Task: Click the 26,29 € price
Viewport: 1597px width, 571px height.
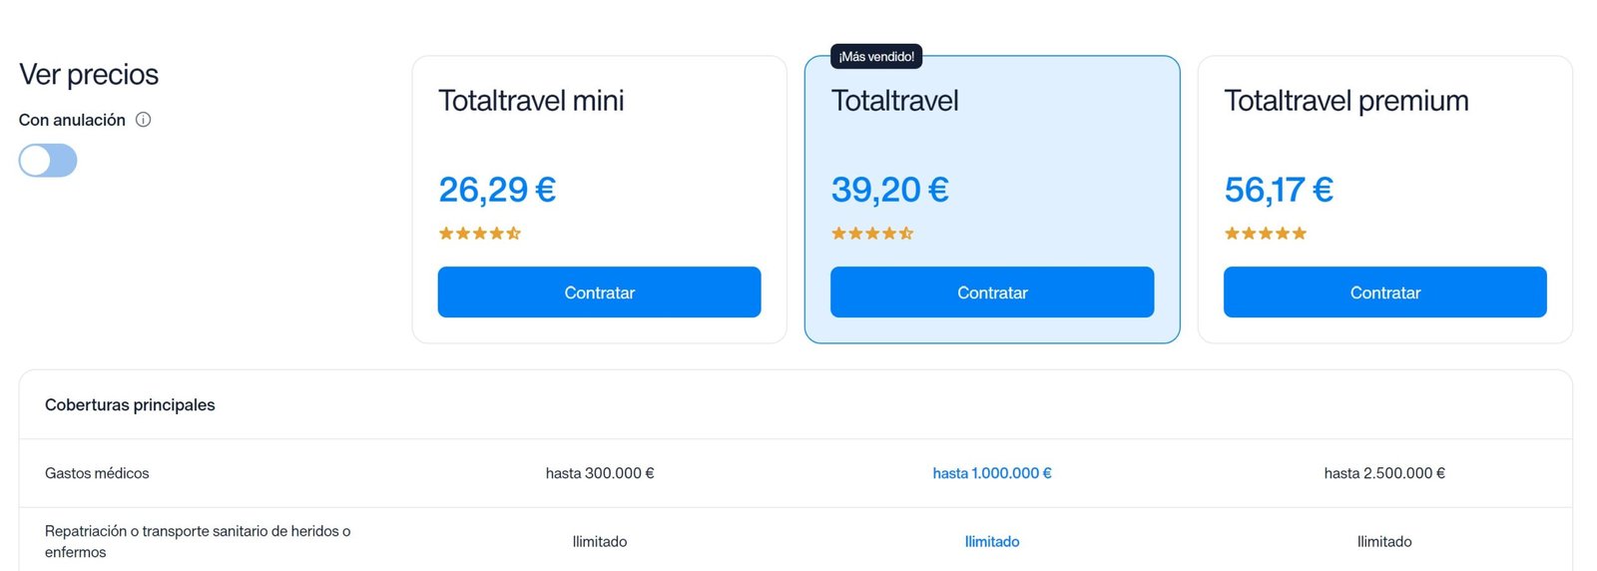Action: click(x=497, y=190)
